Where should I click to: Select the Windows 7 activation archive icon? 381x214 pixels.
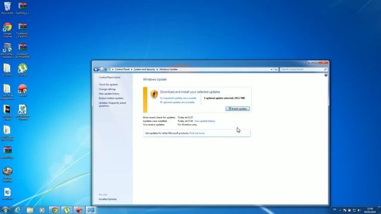(x=23, y=51)
